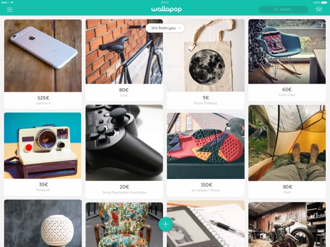Click the search magnifier icon

276,9
